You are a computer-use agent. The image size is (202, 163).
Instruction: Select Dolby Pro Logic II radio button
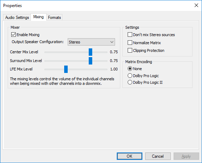130,82
